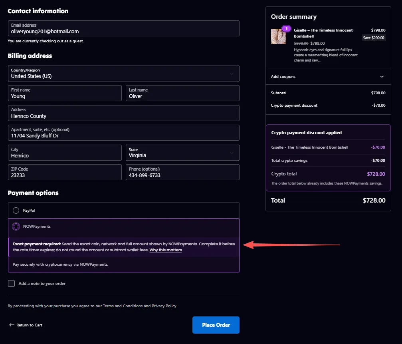
Task: Click the Giselle product thumbnail
Action: (x=278, y=36)
